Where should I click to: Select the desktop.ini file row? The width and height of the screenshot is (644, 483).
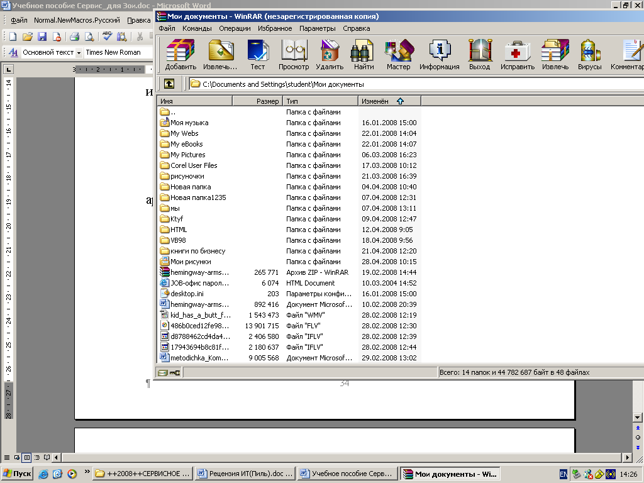(289, 293)
